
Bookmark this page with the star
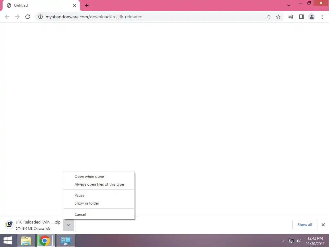point(278,17)
